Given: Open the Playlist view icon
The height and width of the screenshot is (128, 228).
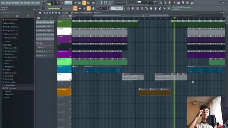Looking at the screenshot, I should 129,9.
